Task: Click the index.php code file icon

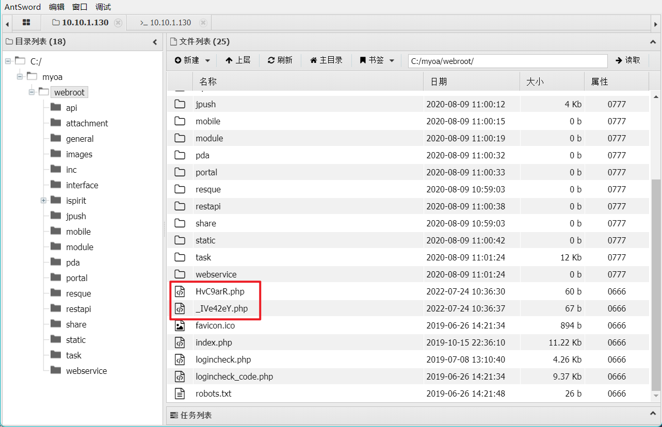Action: (180, 342)
